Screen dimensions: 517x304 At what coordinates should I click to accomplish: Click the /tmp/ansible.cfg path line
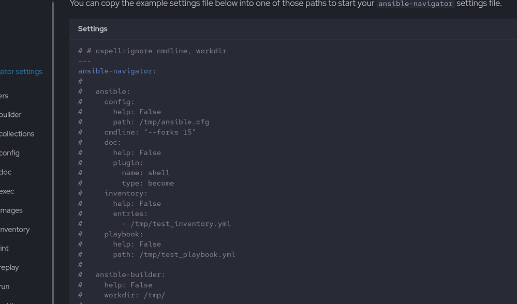161,123
